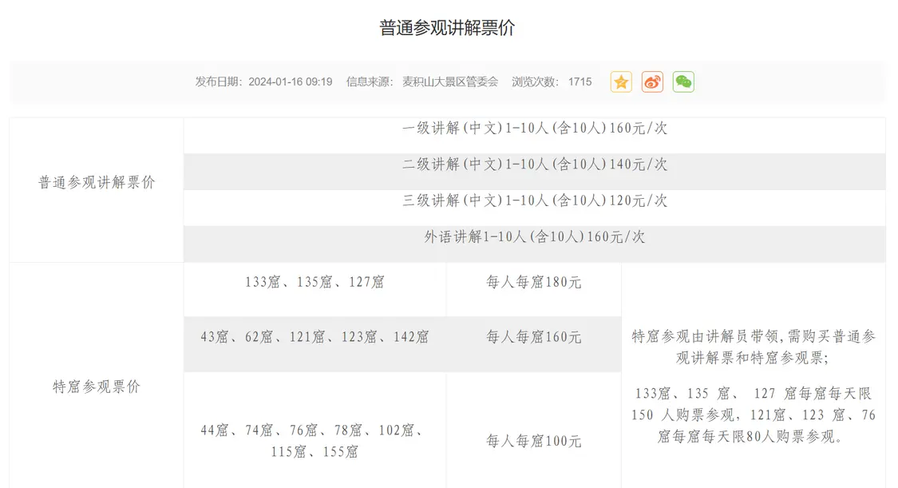Click the label 信息来源
Image resolution: width=898 pixels, height=488 pixels.
370,82
